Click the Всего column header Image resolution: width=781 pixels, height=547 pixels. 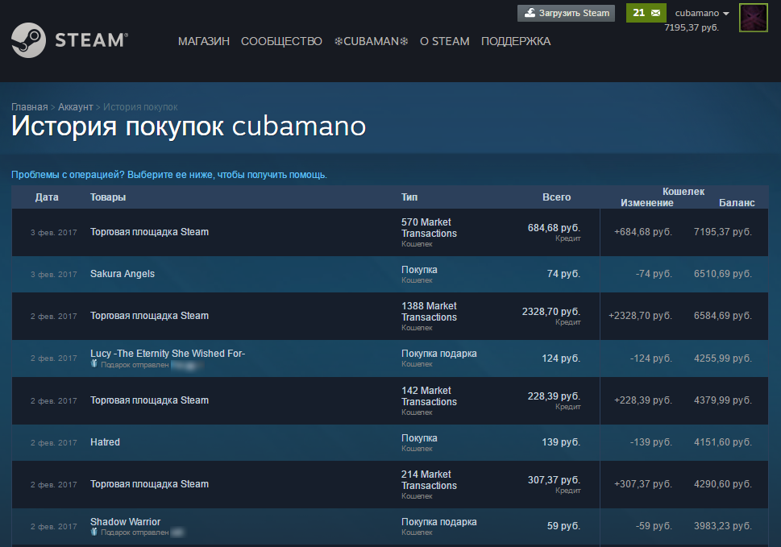[556, 197]
